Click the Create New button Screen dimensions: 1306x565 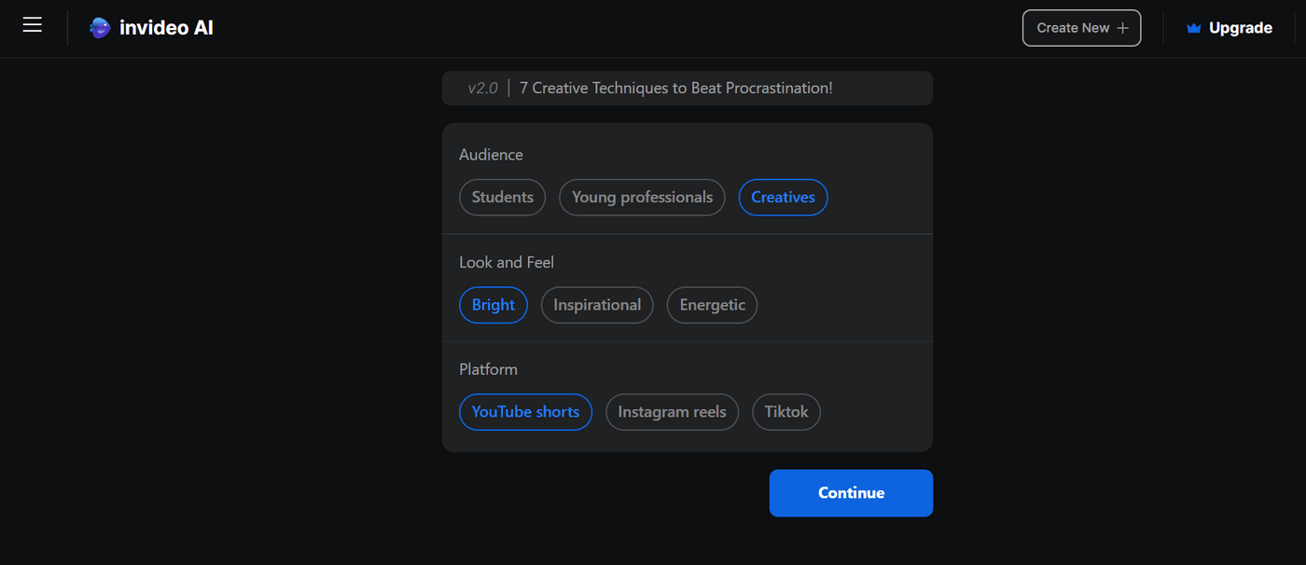[x=1081, y=27]
